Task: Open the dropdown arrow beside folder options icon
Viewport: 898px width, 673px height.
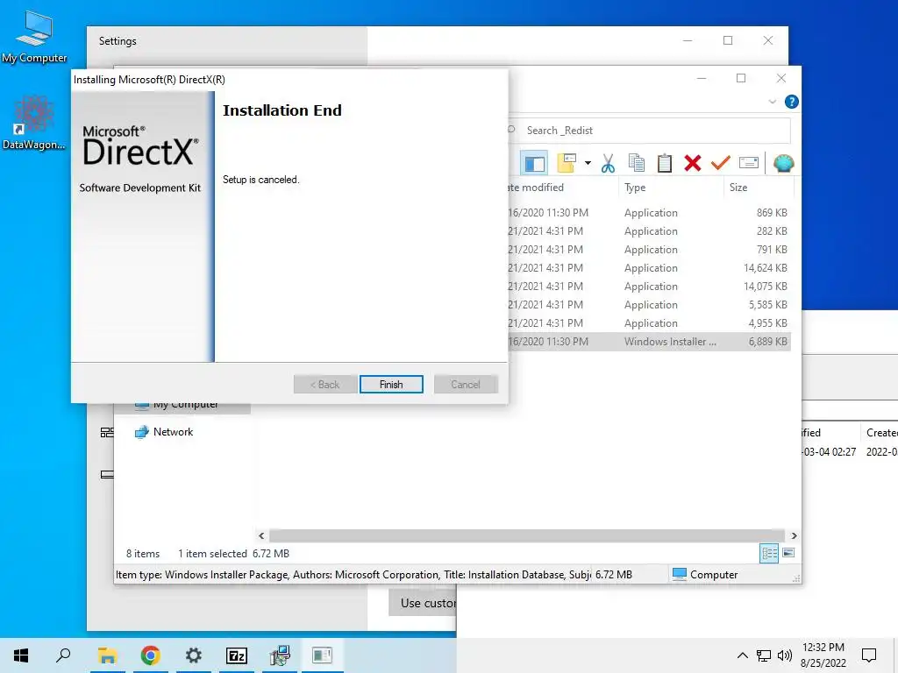Action: [x=588, y=163]
